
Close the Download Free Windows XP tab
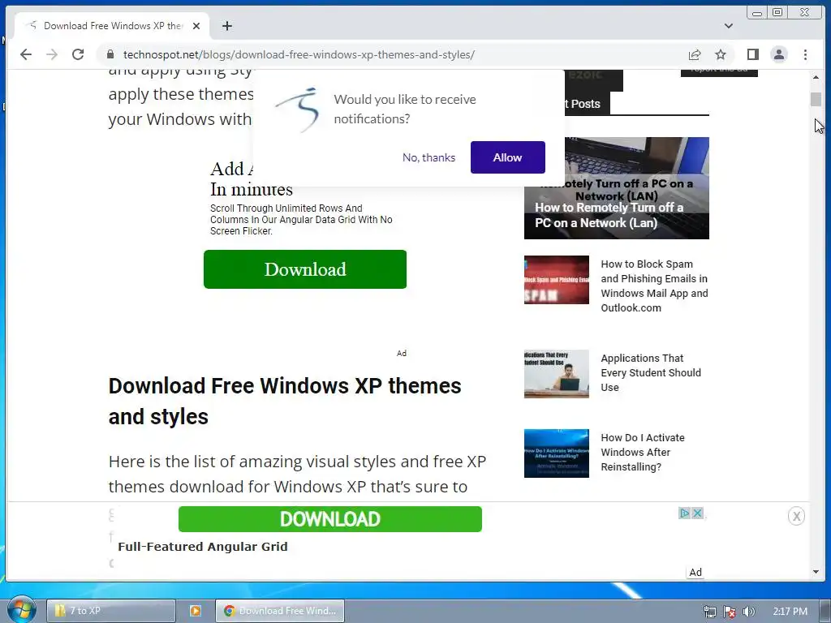pos(196,26)
